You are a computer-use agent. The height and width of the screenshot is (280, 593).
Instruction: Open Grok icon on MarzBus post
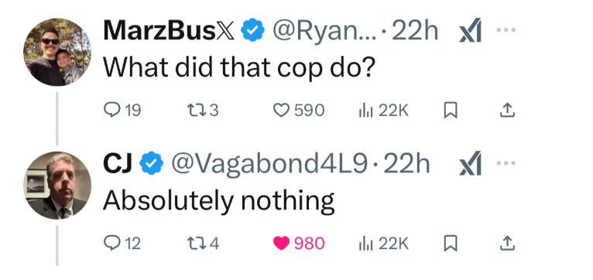[470, 30]
